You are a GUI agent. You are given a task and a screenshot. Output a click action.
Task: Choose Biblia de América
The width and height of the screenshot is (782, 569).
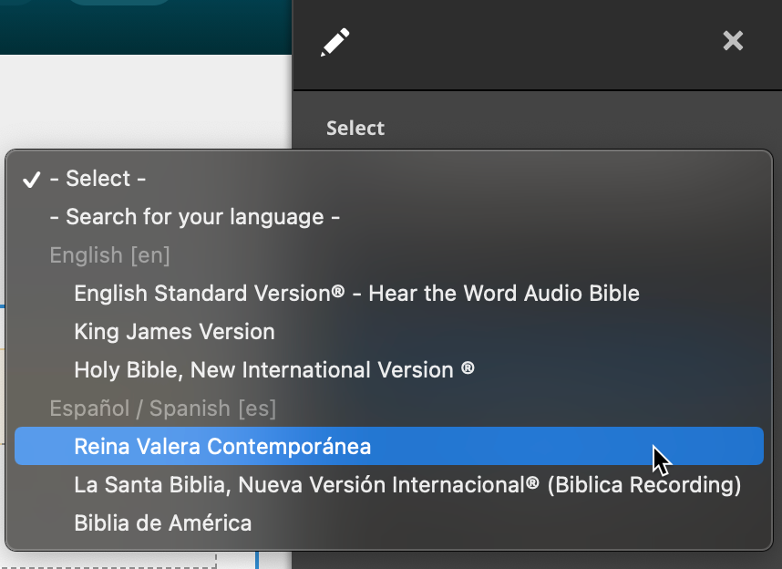[x=163, y=523]
